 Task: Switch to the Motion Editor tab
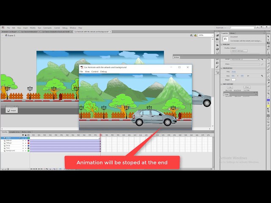(26, 132)
